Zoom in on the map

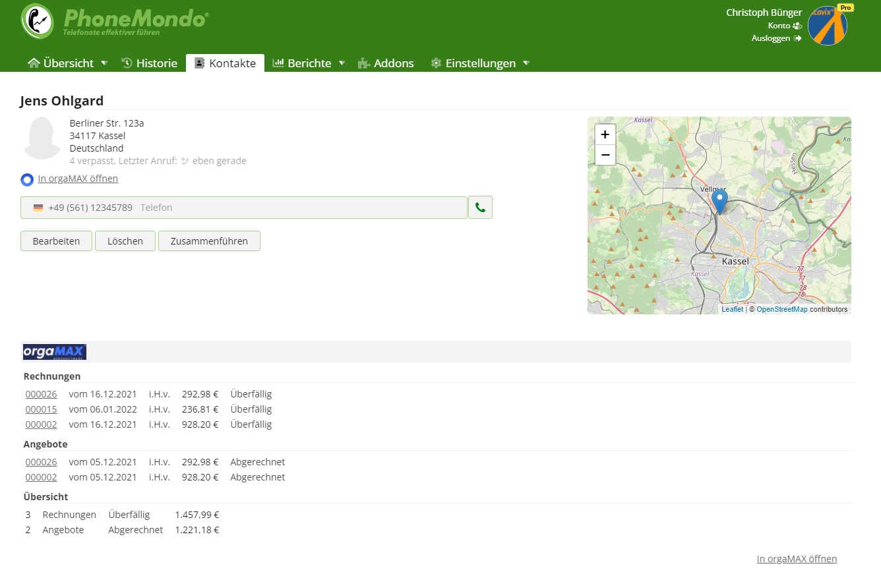click(605, 134)
